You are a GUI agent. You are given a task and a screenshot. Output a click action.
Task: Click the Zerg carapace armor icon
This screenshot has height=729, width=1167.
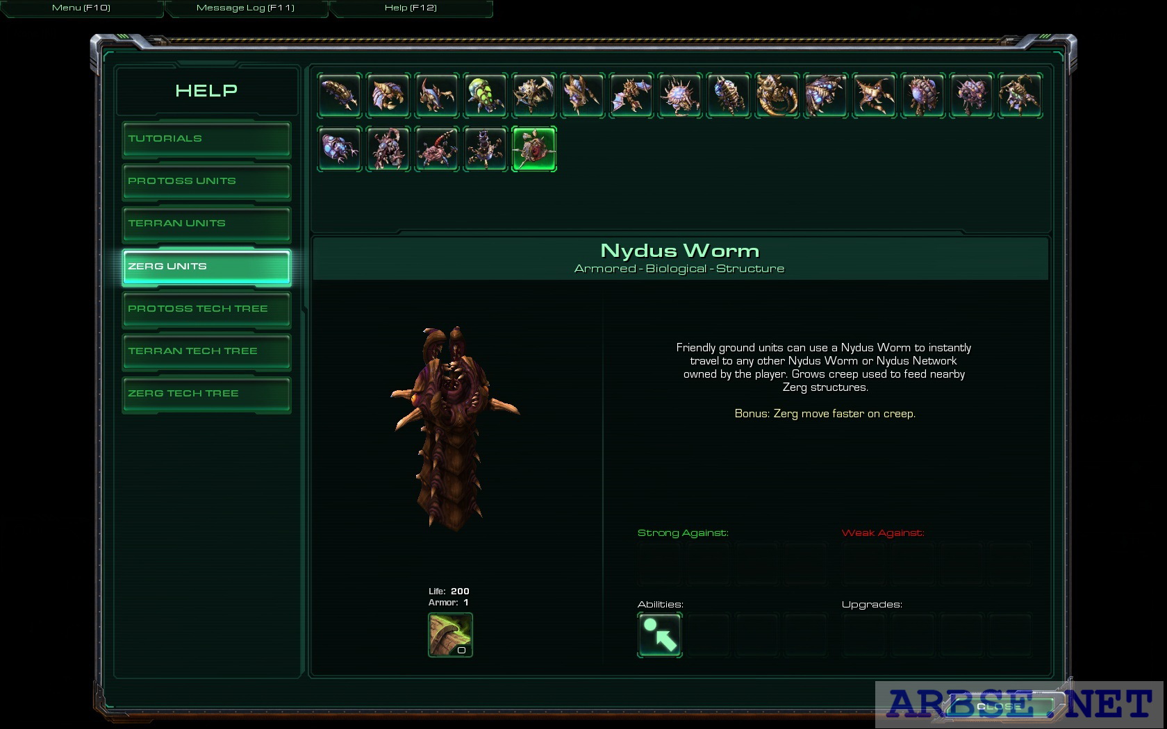coord(450,635)
